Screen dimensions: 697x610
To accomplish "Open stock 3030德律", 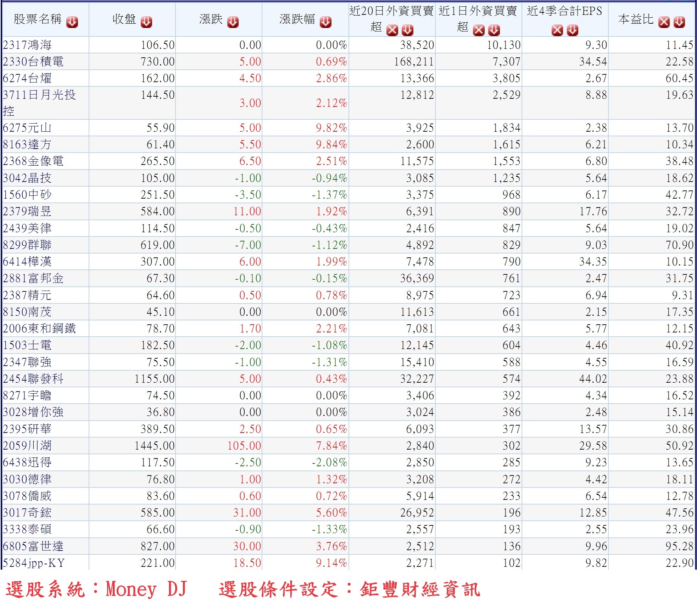I will [27, 479].
